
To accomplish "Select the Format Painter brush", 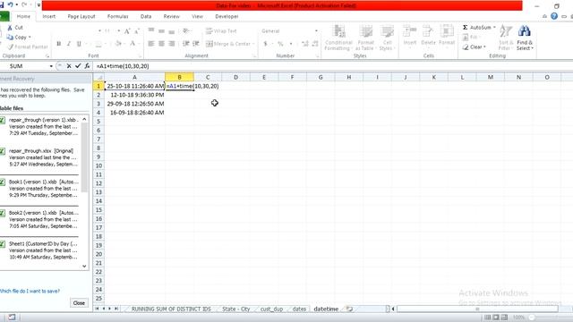I will point(10,47).
